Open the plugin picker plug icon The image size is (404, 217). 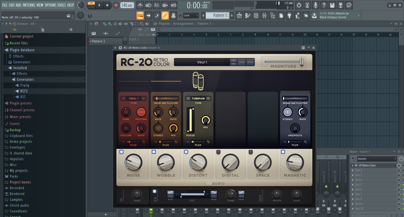coord(289,15)
